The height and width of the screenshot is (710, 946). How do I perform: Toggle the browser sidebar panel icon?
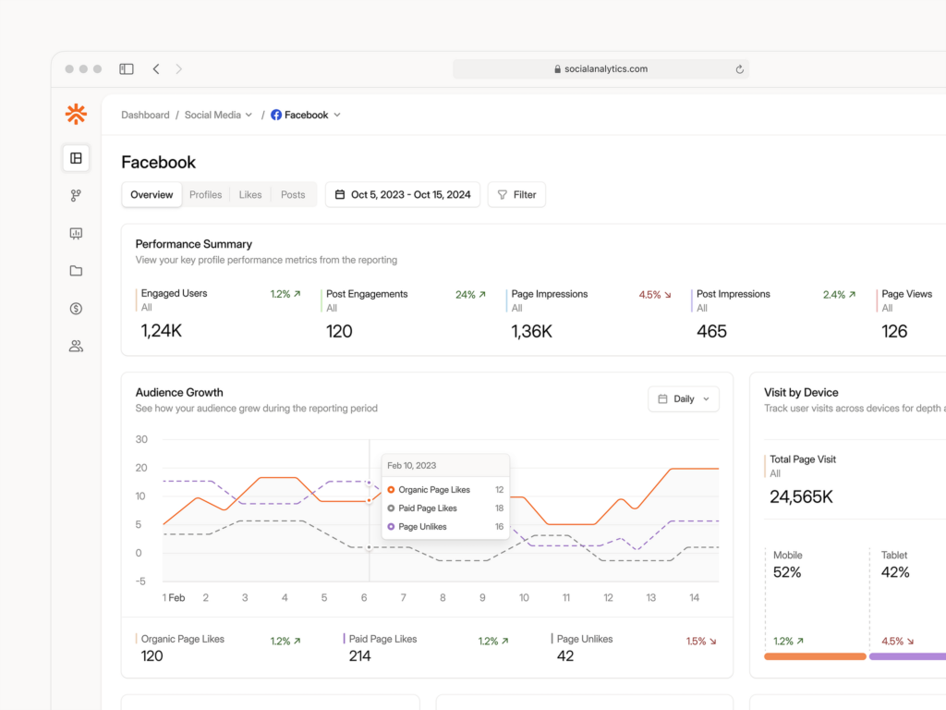126,68
